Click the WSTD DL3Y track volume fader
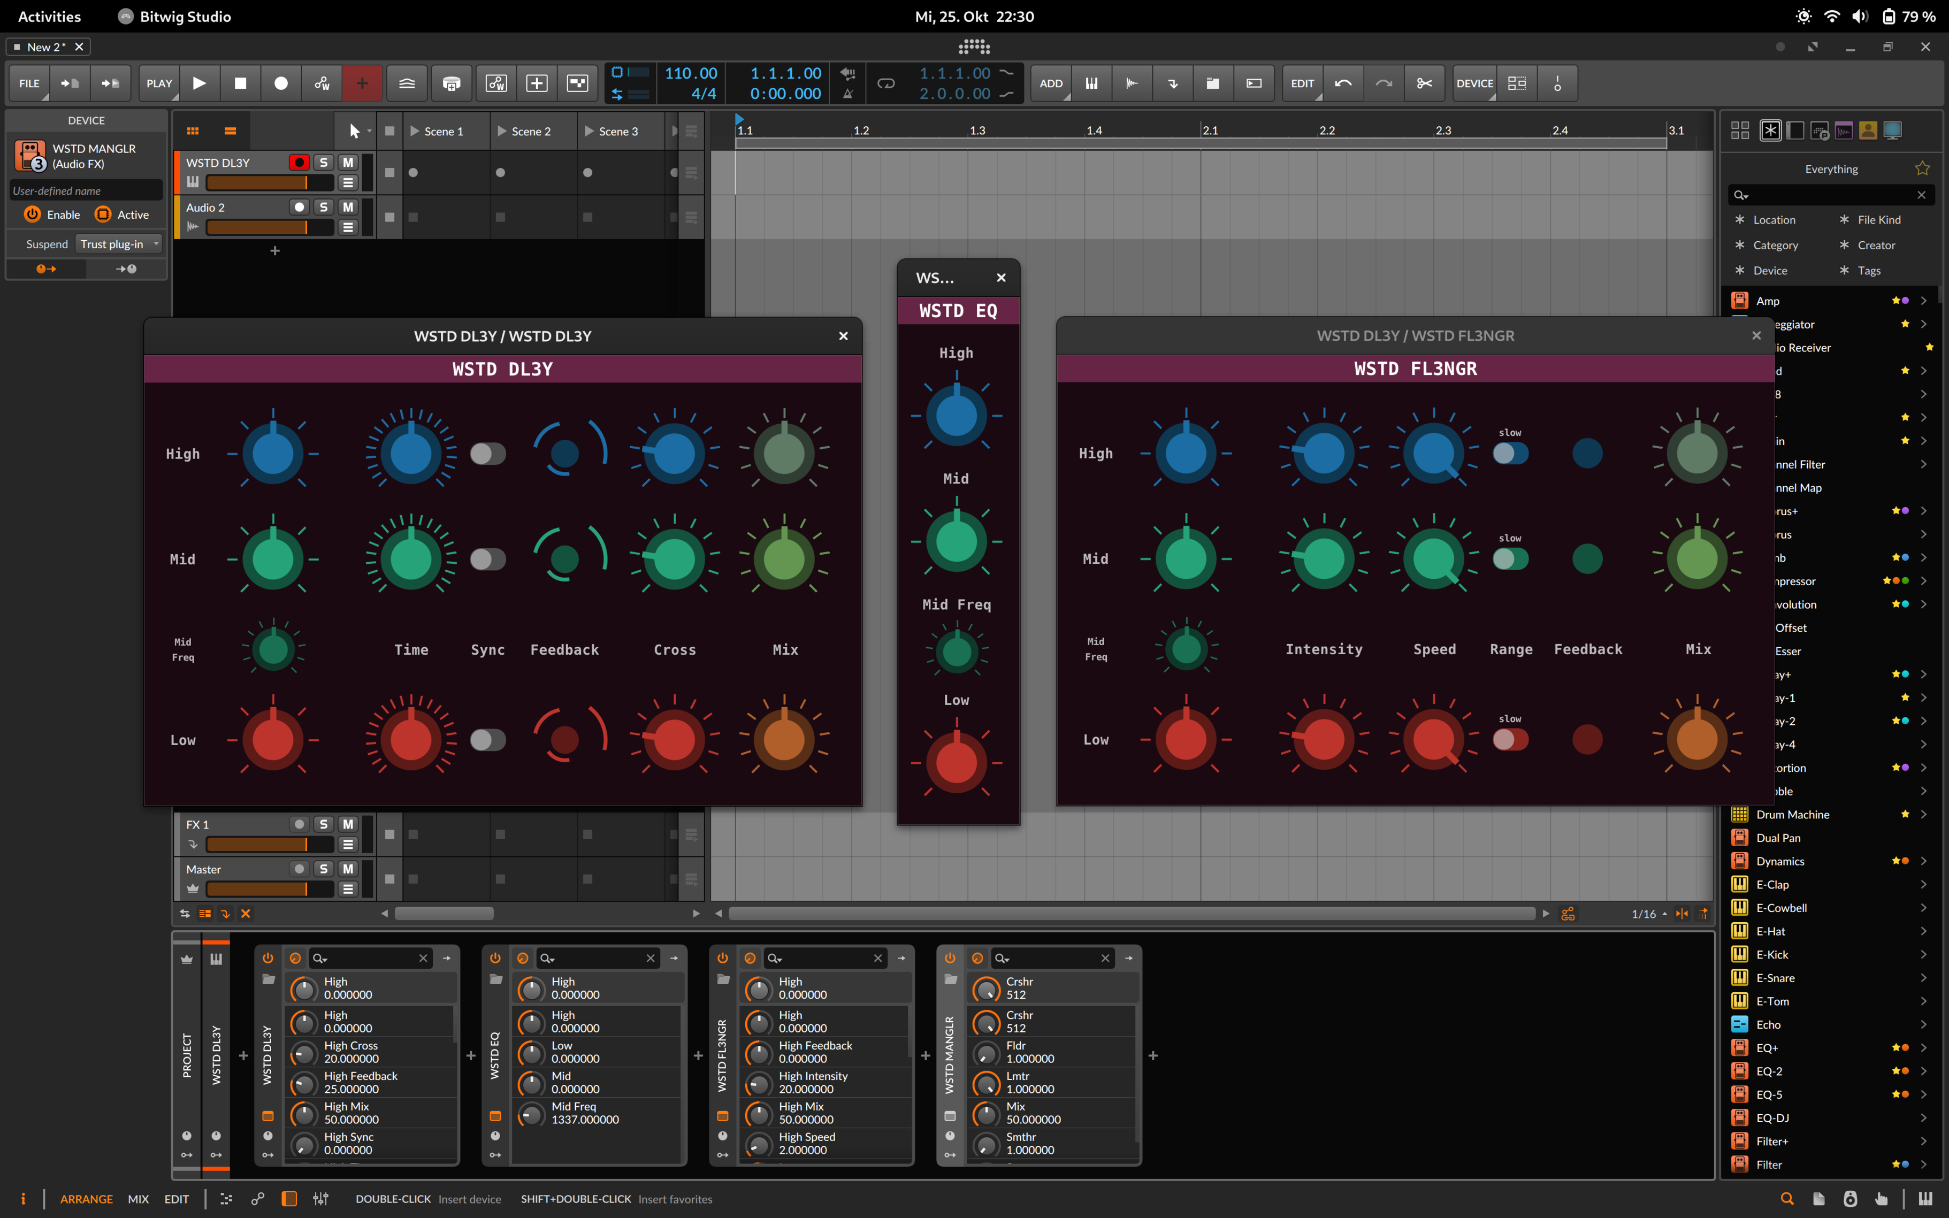The image size is (1949, 1218). [270, 183]
